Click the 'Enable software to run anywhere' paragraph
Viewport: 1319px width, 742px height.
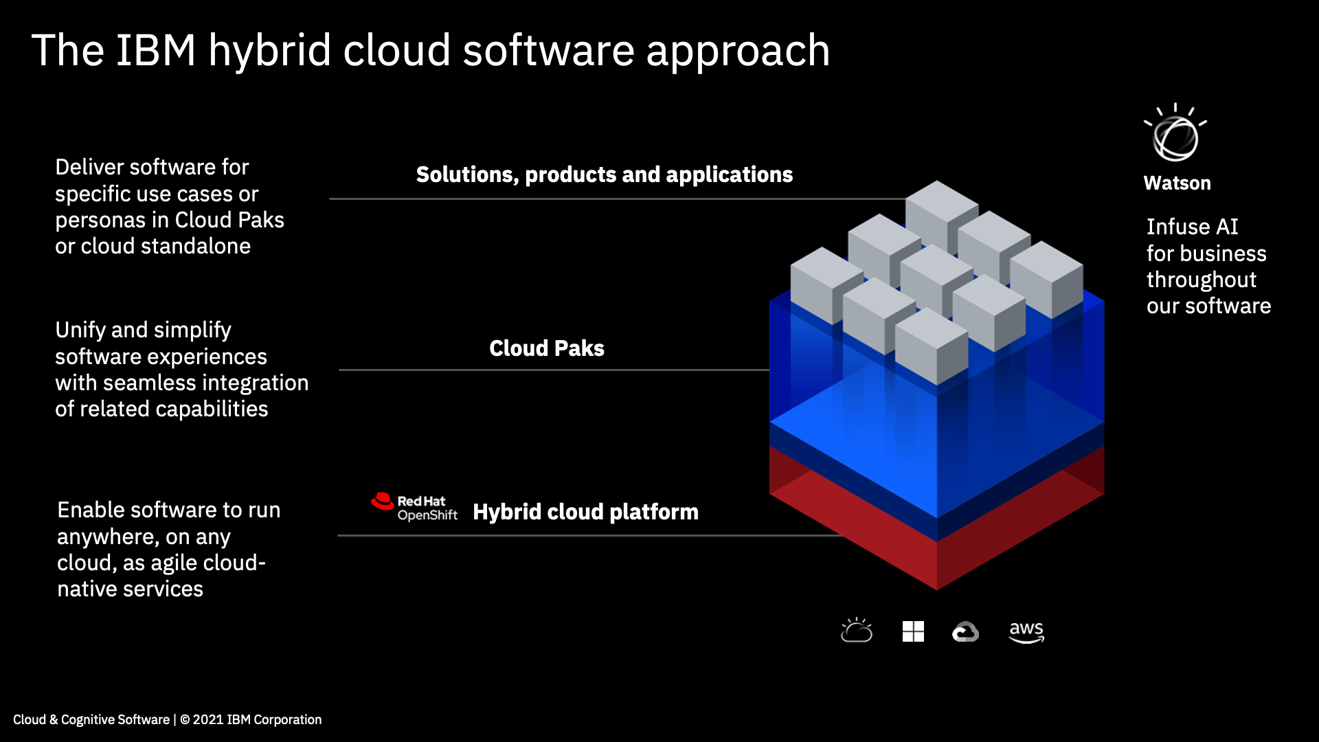168,549
